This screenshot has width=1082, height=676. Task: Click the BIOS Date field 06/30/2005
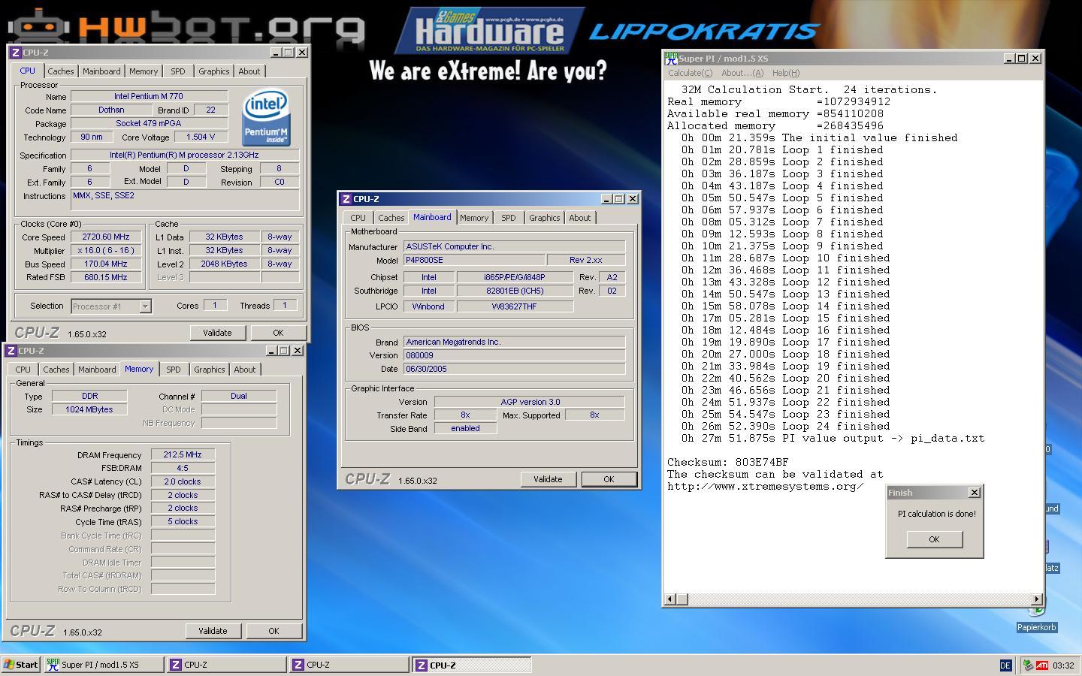[x=514, y=369]
